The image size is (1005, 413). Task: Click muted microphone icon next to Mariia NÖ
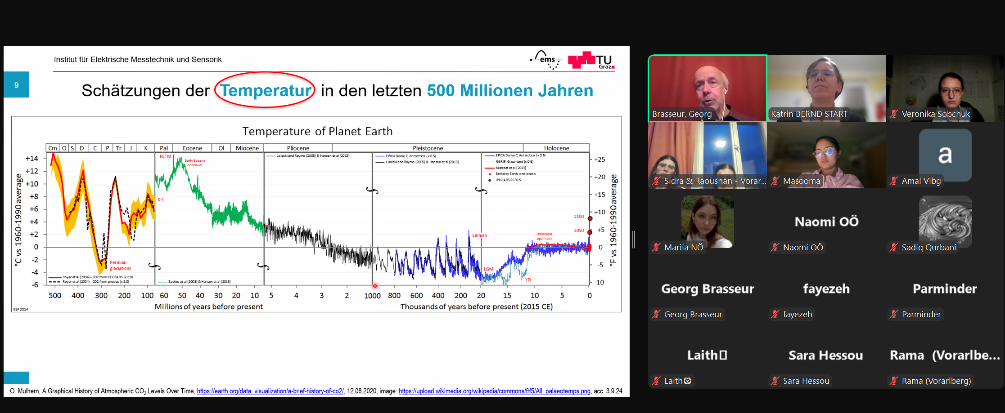pos(656,247)
